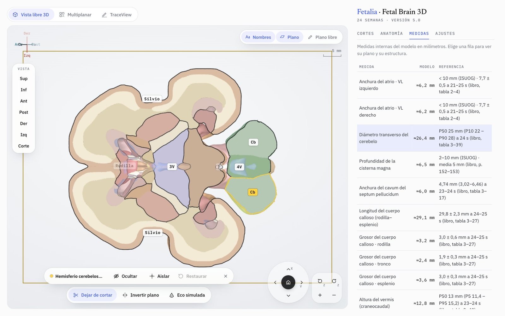
Task: Select the Inf view
Action: (24, 90)
